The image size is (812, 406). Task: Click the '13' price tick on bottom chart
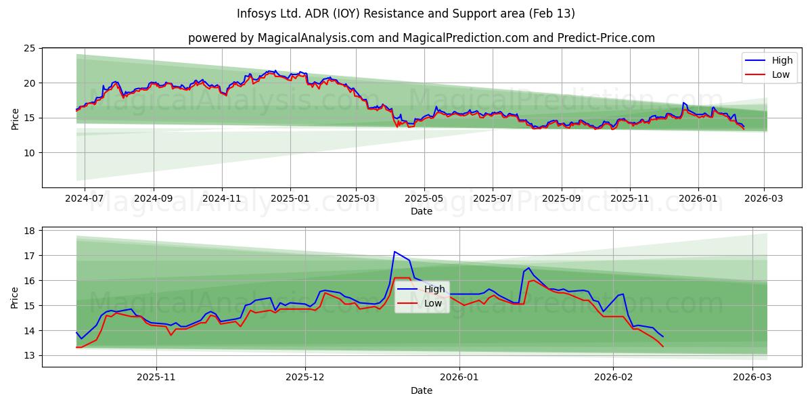tap(29, 356)
